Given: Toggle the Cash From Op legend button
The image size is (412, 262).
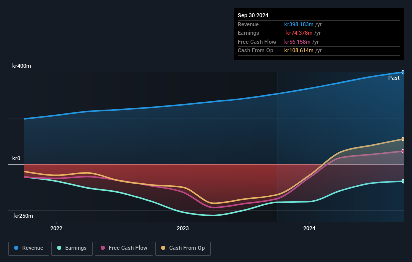Looking at the screenshot, I should [x=183, y=248].
